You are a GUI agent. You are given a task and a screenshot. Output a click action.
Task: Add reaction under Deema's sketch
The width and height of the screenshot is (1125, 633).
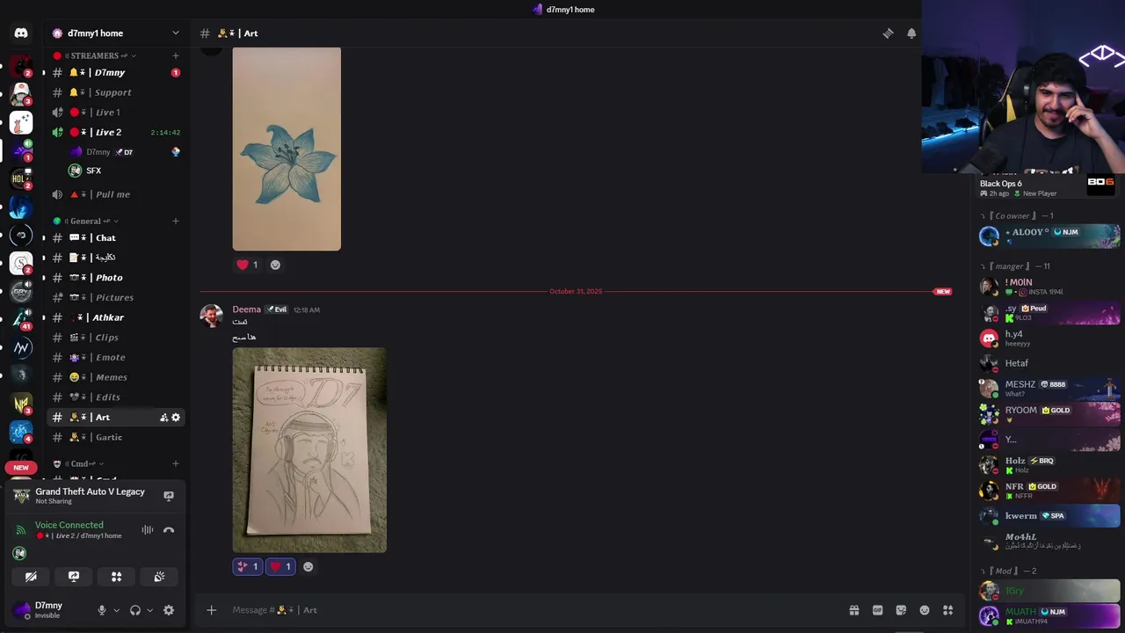point(308,567)
